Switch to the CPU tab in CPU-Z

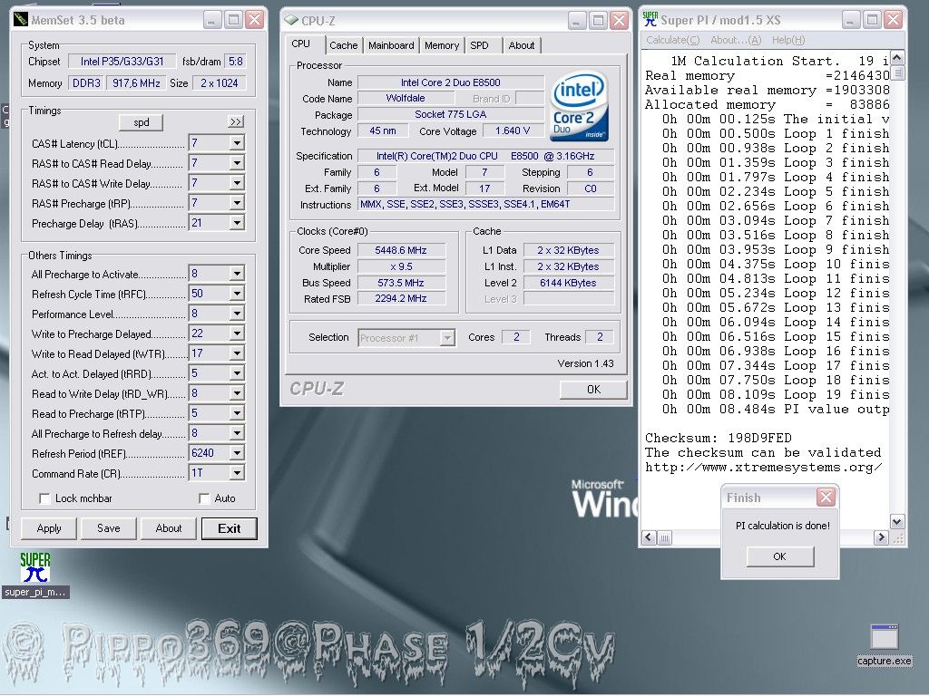(301, 44)
